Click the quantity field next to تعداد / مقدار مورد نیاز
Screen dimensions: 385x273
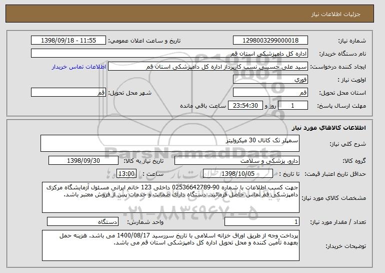[x=262, y=221]
